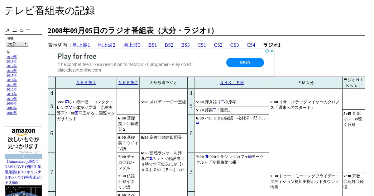Open the CS4 listing link
Viewport: 374px width, 196px height.
pos(251,45)
